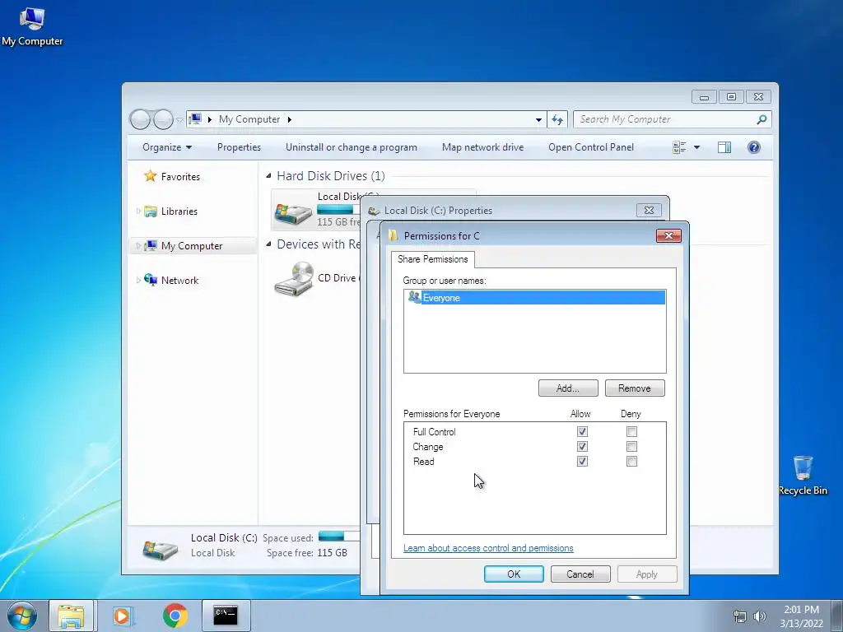Click the Add... button
The image size is (843, 632).
(568, 388)
